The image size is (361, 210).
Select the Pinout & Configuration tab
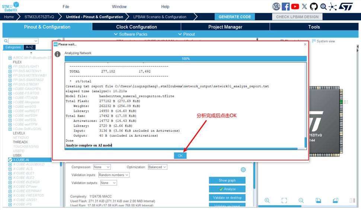[x=47, y=27]
